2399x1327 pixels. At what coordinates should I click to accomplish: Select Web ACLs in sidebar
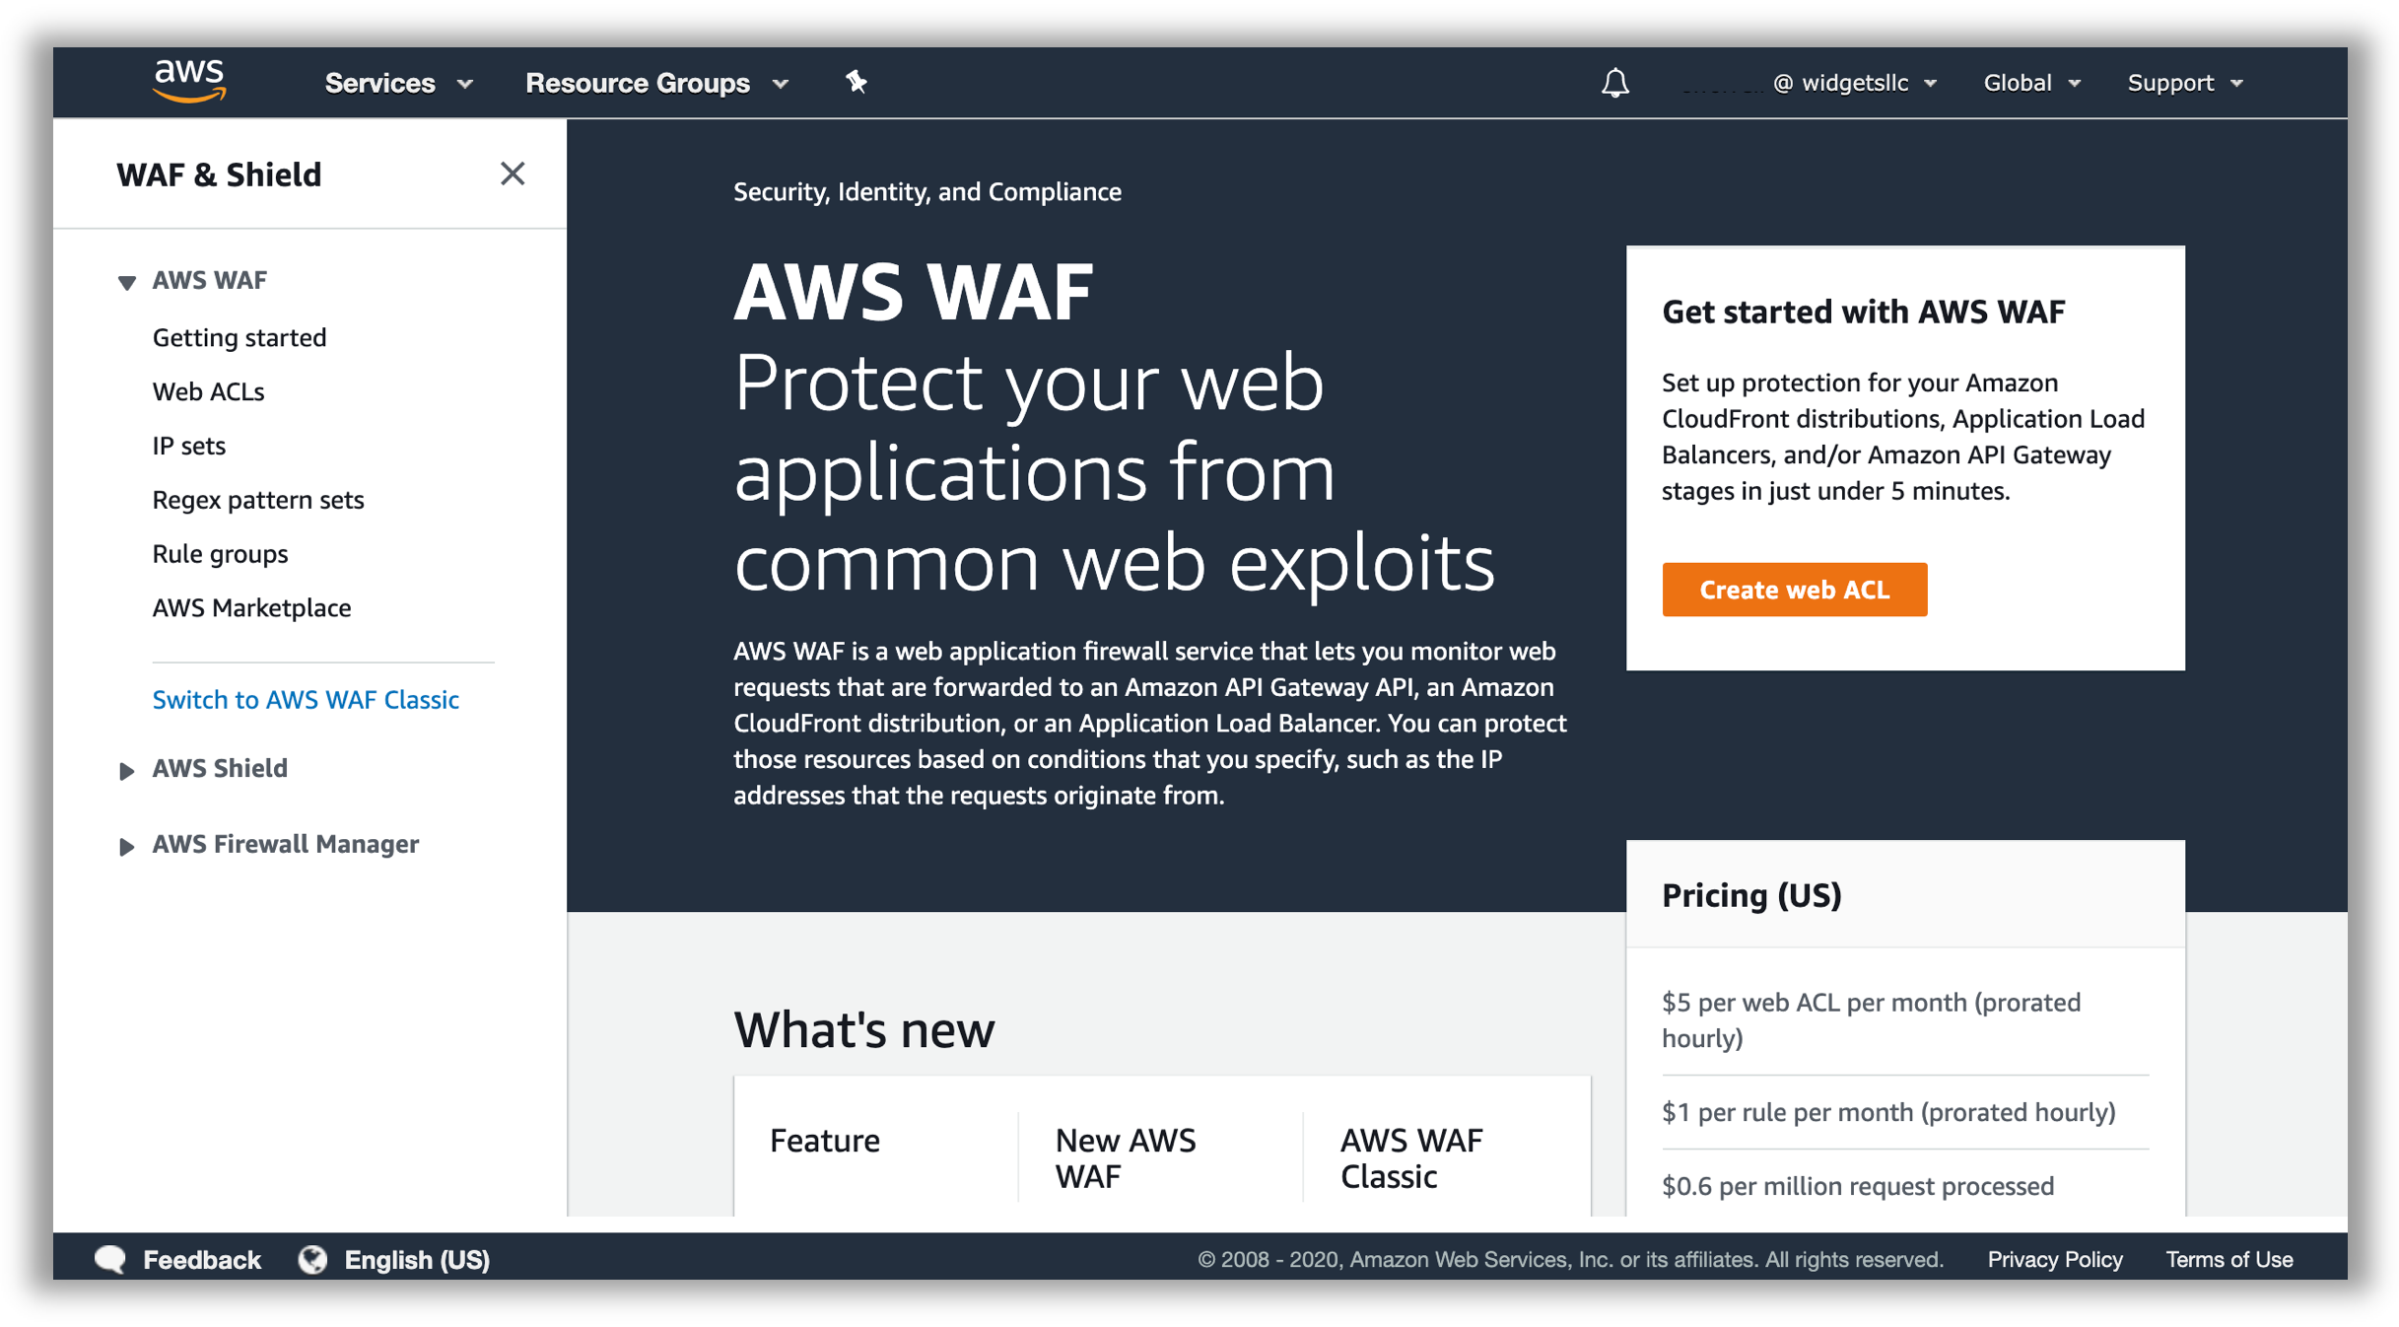[208, 391]
